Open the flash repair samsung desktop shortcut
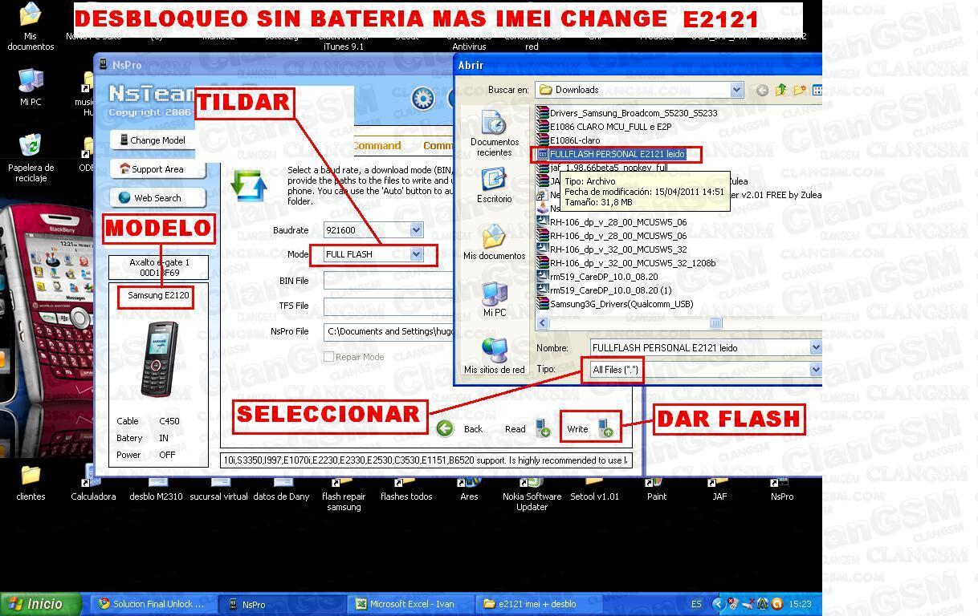 click(344, 495)
